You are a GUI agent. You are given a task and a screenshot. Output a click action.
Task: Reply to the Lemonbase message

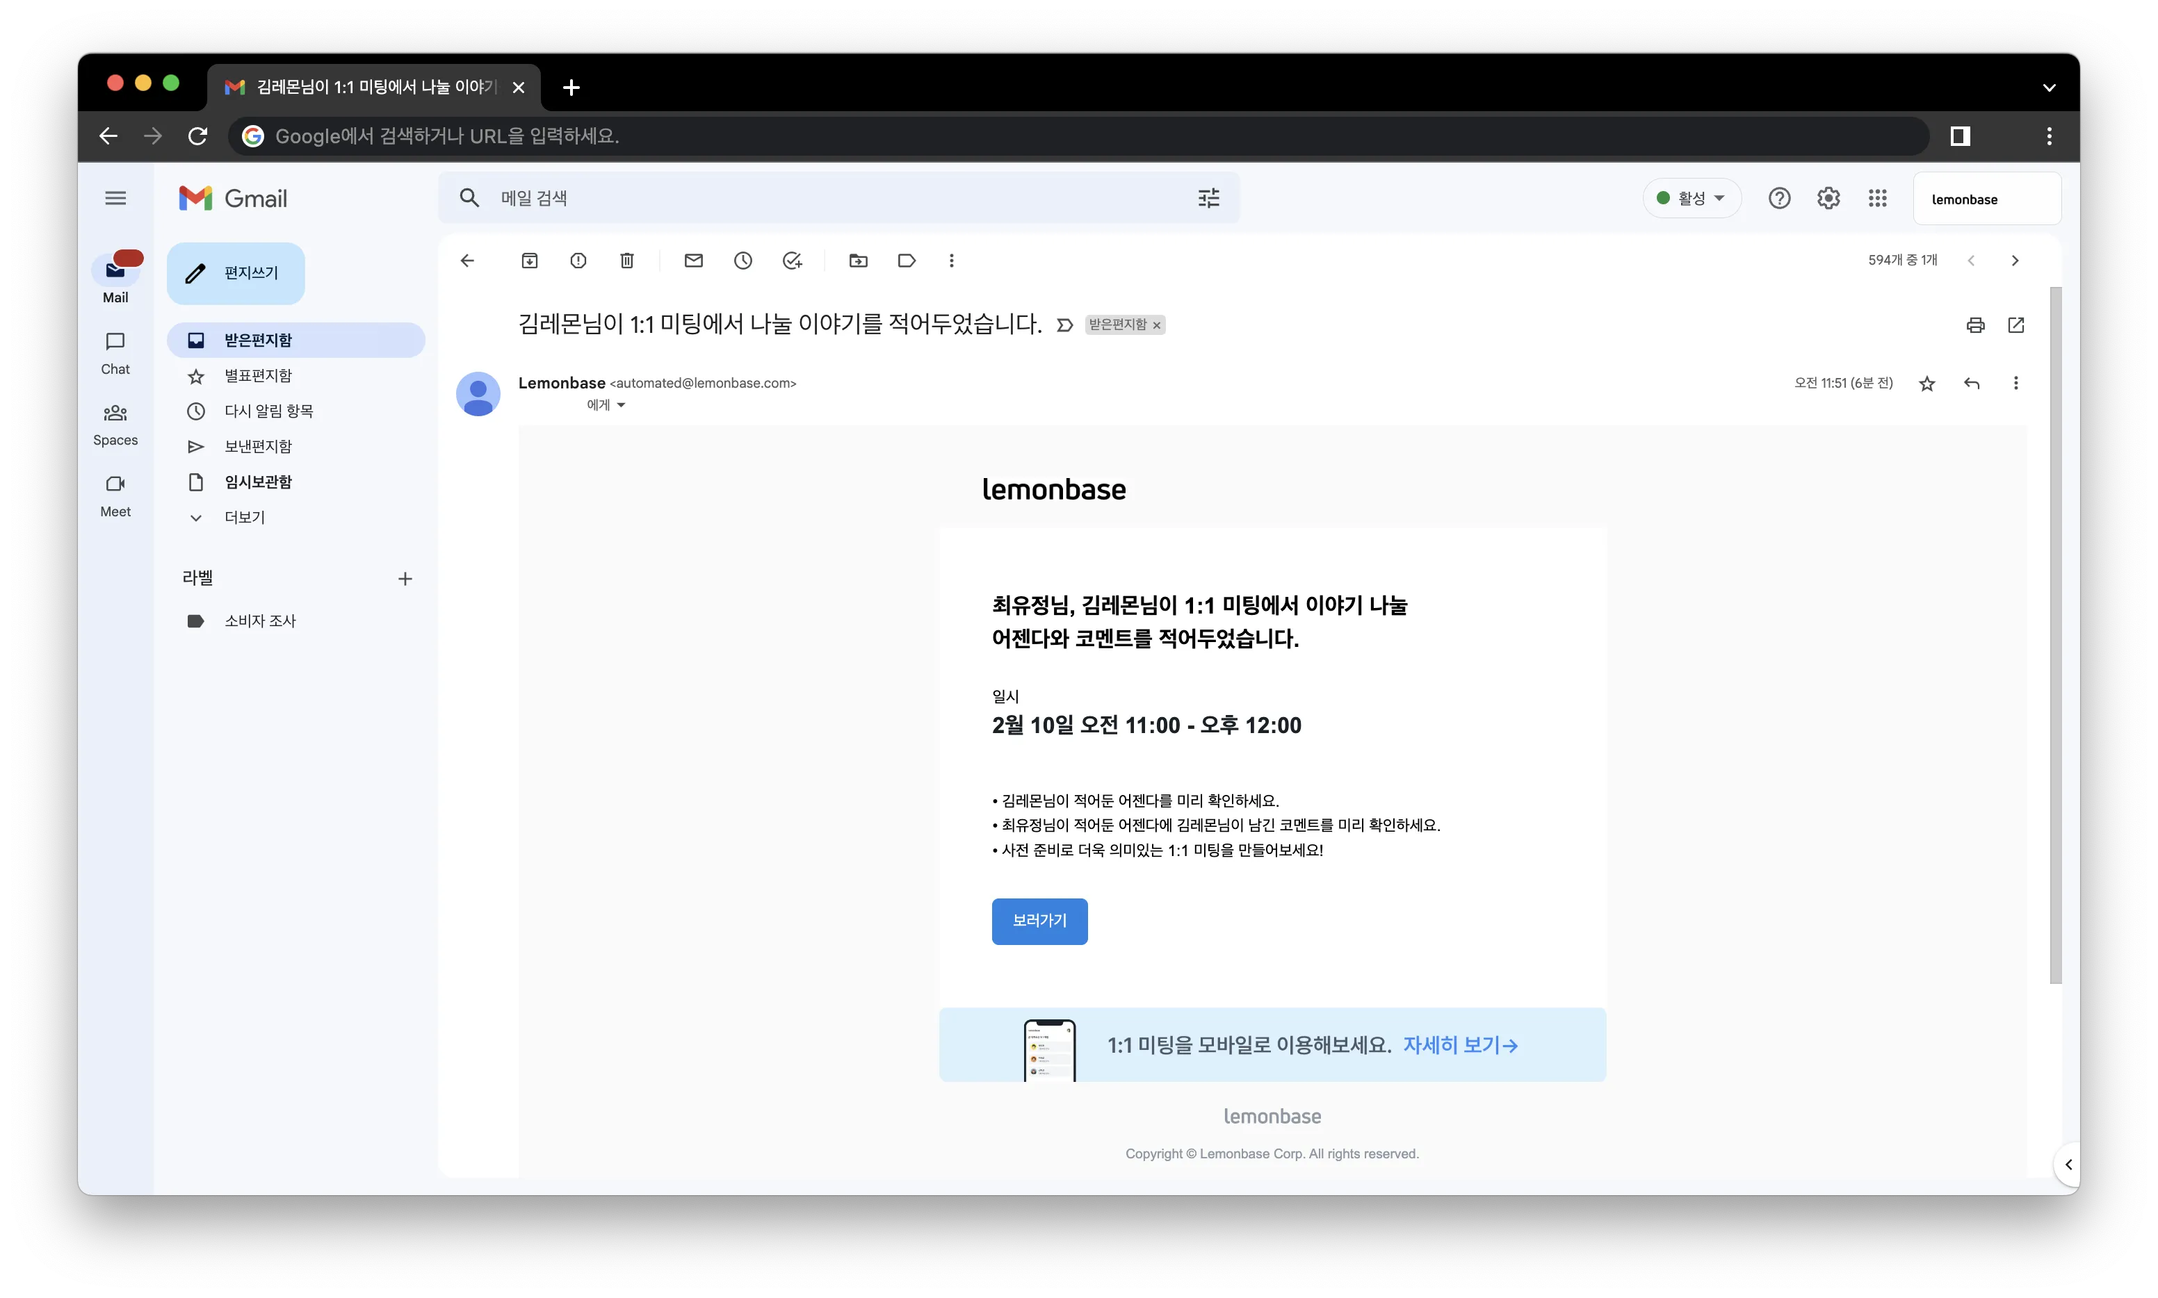point(1972,383)
